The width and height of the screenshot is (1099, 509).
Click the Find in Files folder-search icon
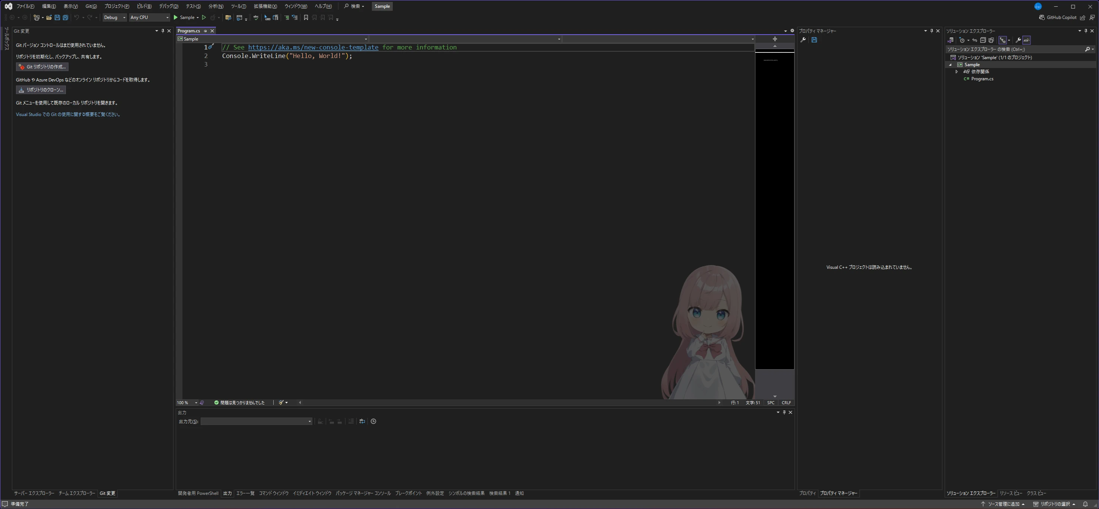point(228,17)
